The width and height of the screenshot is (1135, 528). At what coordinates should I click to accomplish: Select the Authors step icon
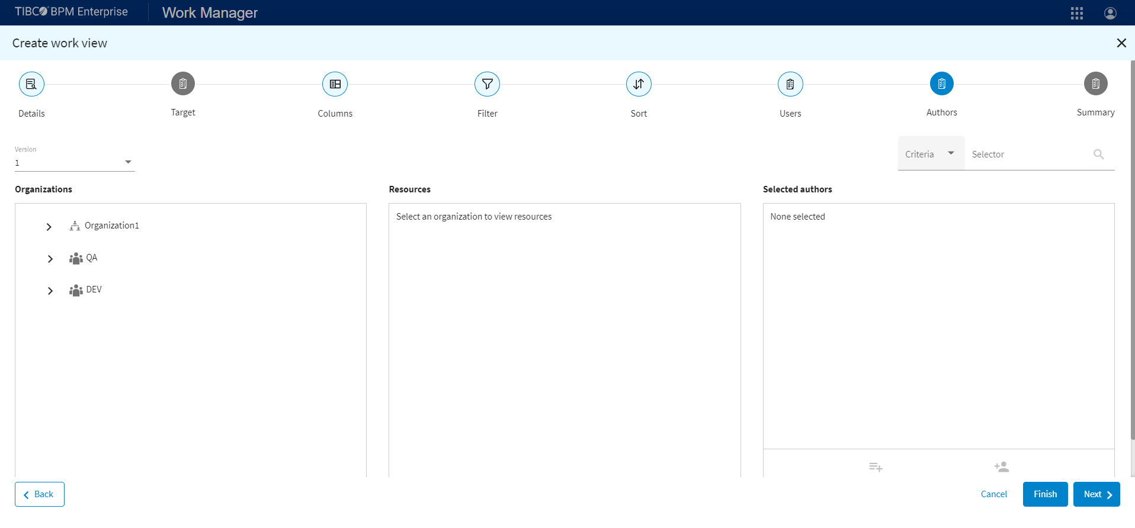[x=942, y=83]
